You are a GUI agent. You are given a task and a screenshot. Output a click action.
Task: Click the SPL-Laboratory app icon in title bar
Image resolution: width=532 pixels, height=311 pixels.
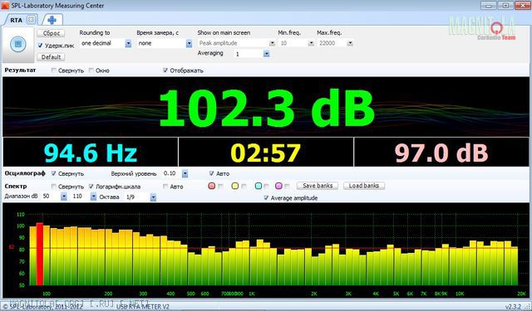click(x=5, y=6)
